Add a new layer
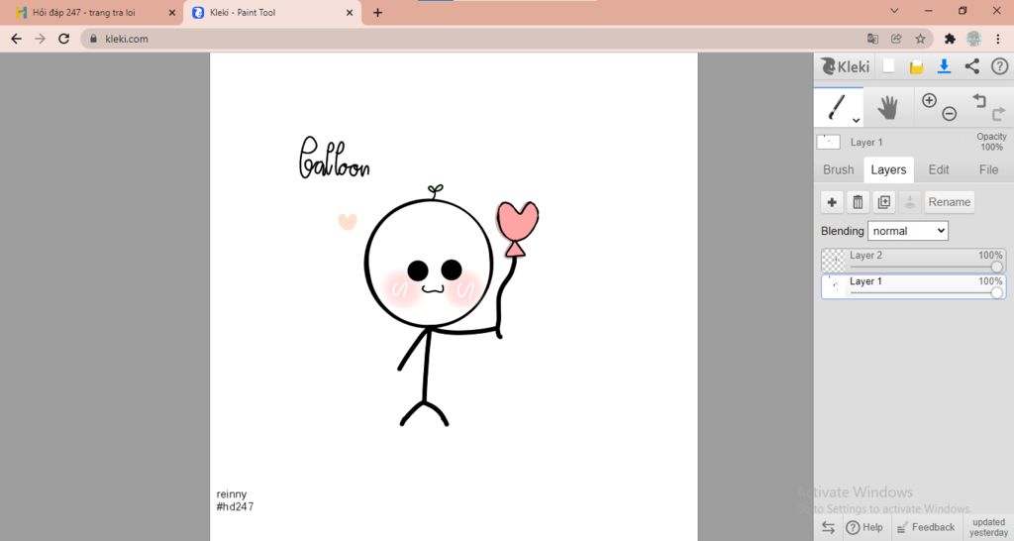The image size is (1014, 541). coord(832,202)
